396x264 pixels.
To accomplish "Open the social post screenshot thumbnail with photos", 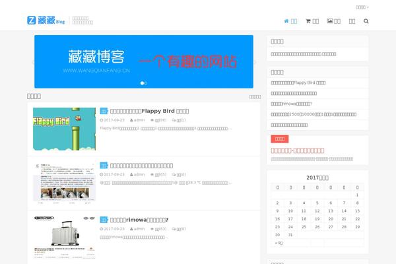I will (64, 183).
